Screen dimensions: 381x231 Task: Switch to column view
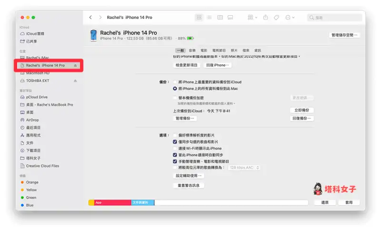(220, 18)
